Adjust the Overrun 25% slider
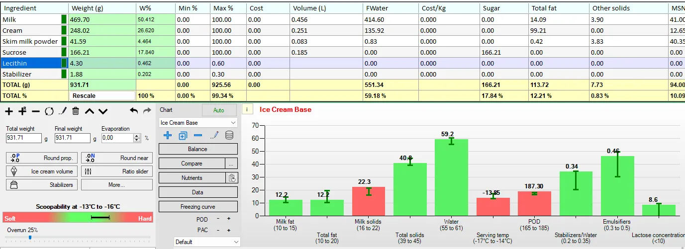 (x=30, y=238)
